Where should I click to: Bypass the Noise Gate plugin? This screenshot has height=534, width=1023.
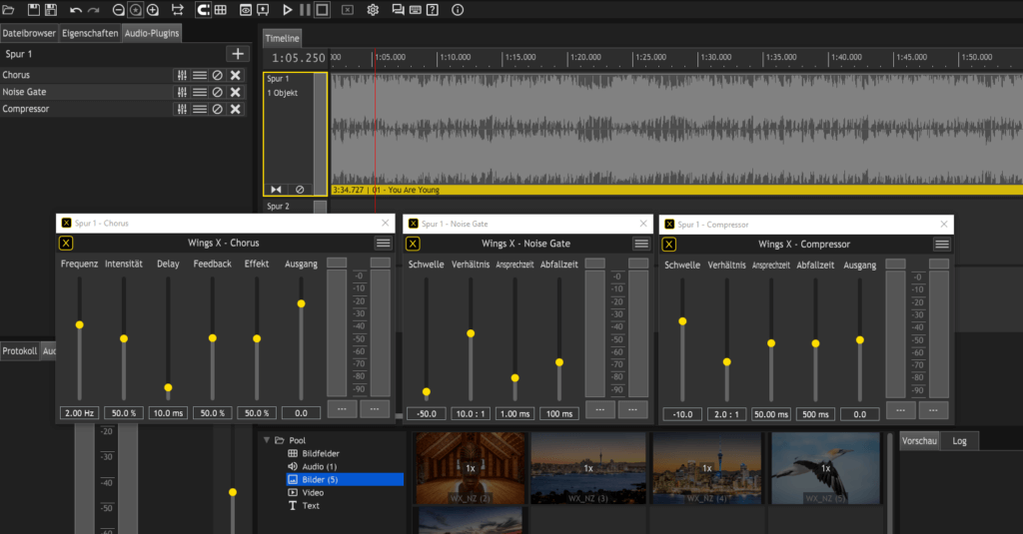(217, 92)
